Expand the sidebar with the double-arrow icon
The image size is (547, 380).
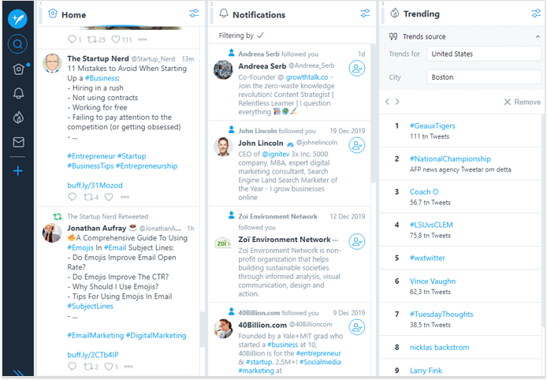(18, 373)
